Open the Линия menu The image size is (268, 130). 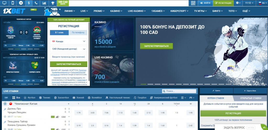[70, 11]
